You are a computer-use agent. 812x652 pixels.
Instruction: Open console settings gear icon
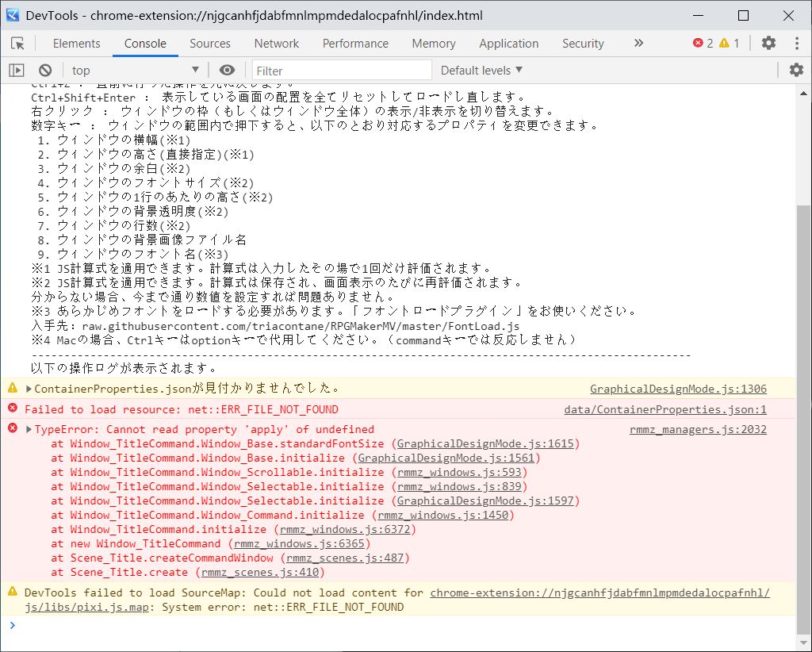coord(796,70)
